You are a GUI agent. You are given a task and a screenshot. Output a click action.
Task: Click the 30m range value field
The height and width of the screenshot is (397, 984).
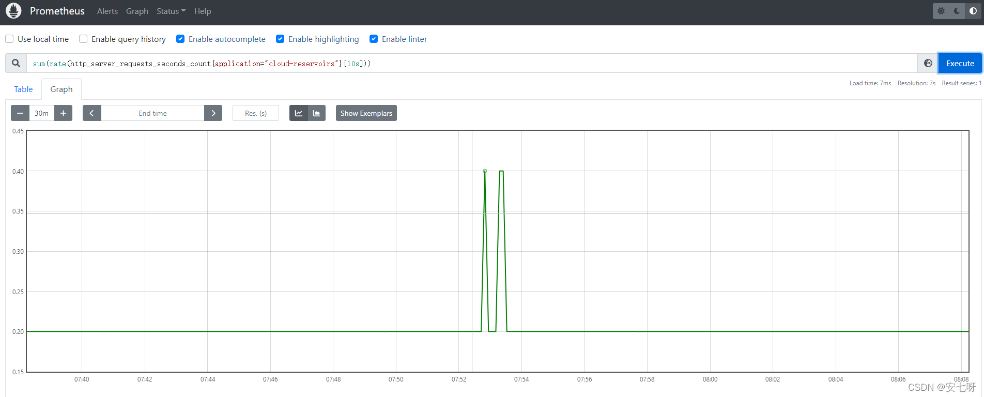41,113
